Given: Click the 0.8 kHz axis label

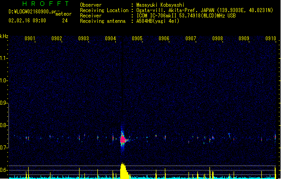Looking at the screenshot, I should click(4, 125).
